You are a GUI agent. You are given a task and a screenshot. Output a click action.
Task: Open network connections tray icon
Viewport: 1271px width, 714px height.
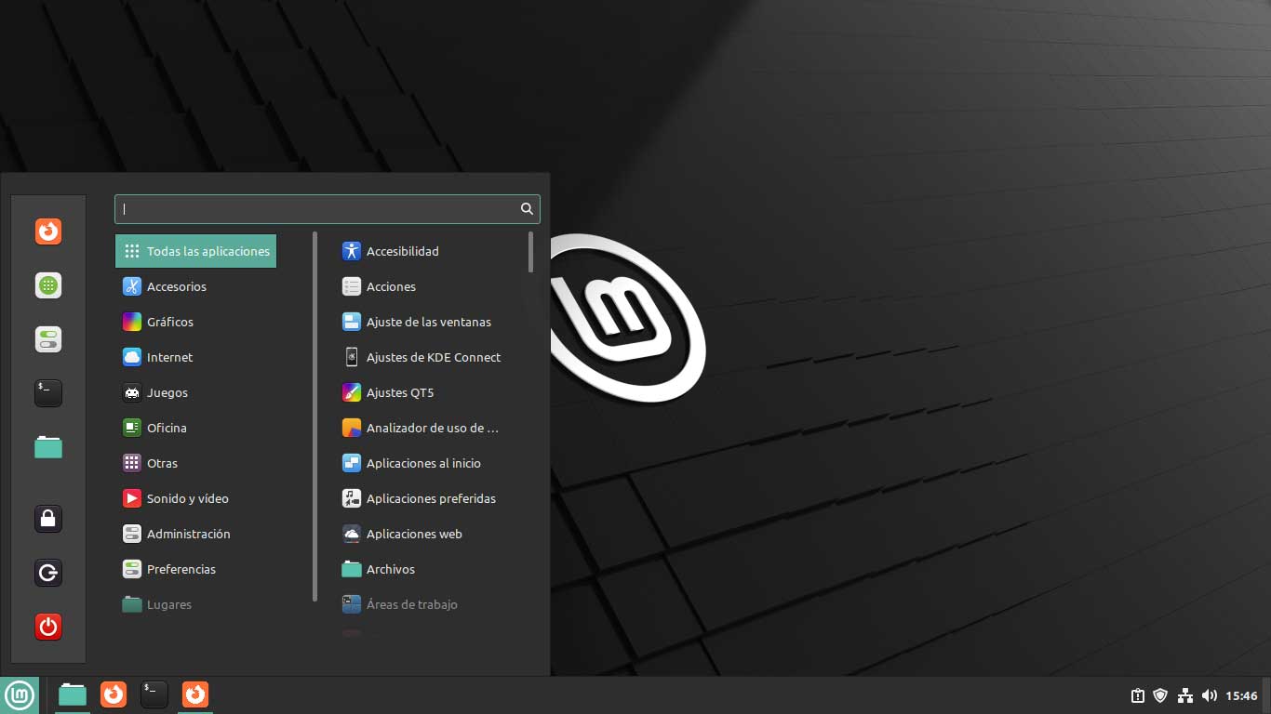pyautogui.click(x=1184, y=695)
